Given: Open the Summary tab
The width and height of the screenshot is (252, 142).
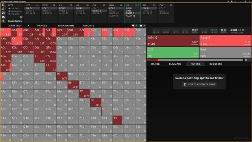Looking at the screenshot, I should [175, 64].
